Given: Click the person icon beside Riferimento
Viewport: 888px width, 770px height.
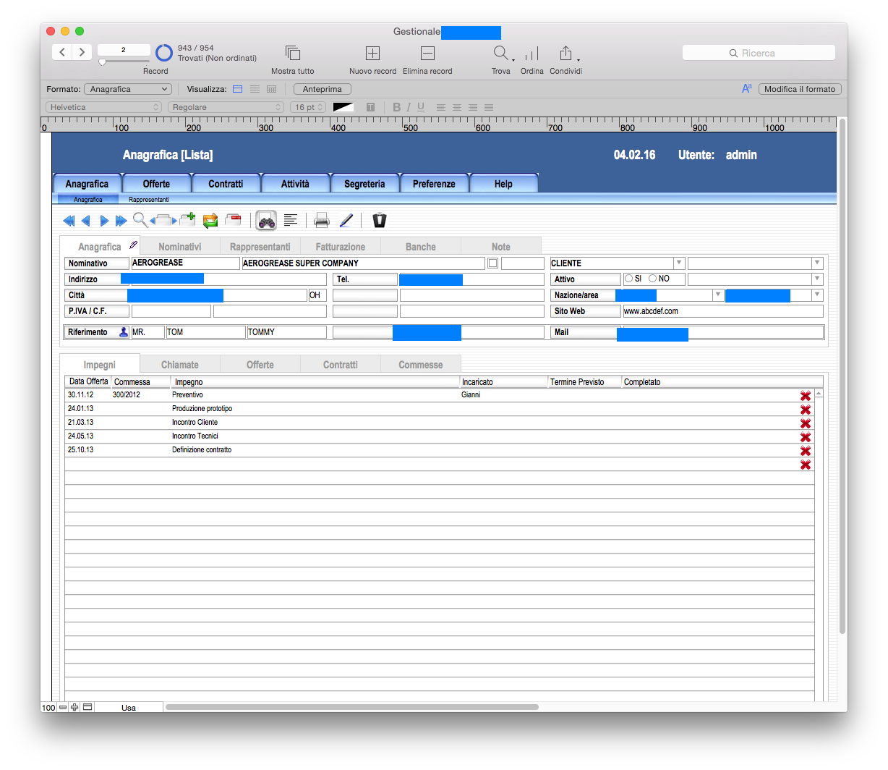Looking at the screenshot, I should click(x=124, y=332).
